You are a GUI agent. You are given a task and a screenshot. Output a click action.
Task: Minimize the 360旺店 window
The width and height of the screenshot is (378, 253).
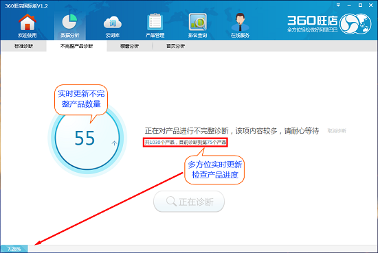[x=349, y=5]
